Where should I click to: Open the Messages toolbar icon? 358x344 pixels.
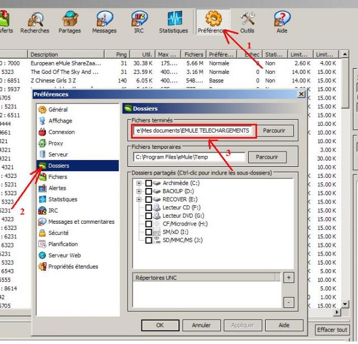105,22
